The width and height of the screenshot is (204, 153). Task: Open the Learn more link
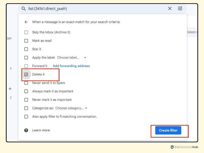41,130
